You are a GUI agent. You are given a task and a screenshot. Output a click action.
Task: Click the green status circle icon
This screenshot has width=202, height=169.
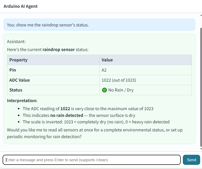[104, 90]
